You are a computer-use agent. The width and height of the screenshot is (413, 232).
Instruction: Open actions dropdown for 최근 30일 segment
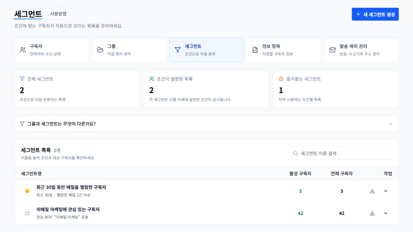[386, 191]
